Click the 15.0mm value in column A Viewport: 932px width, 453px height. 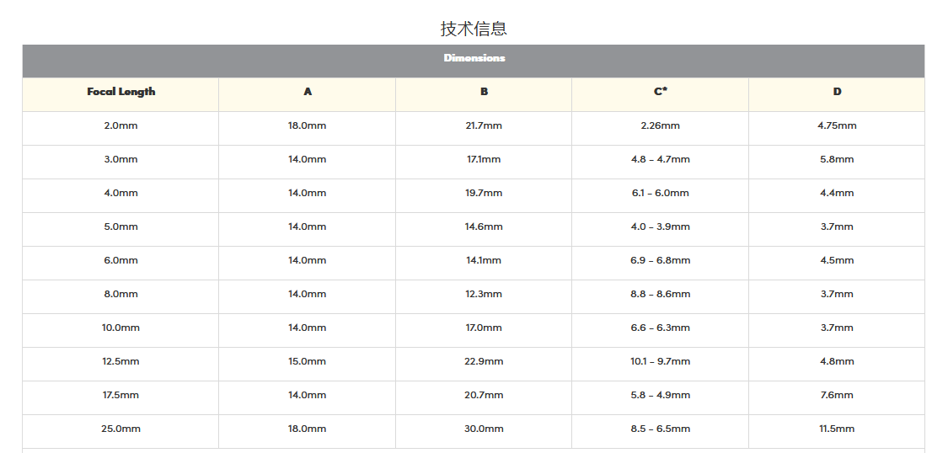[307, 361]
